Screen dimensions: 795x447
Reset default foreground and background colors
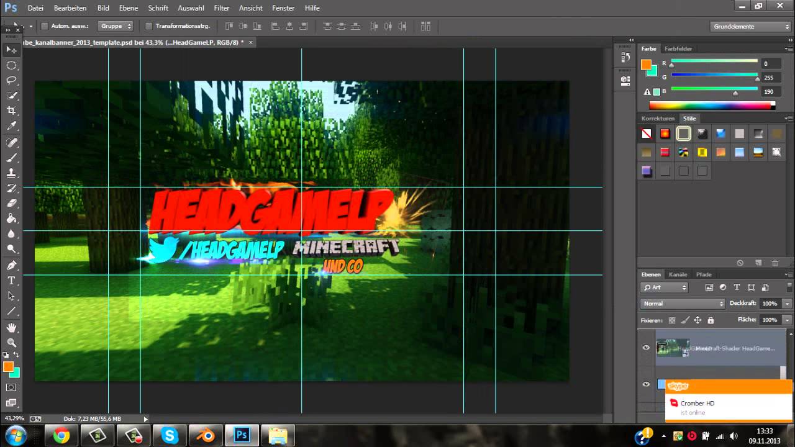[x=6, y=355]
